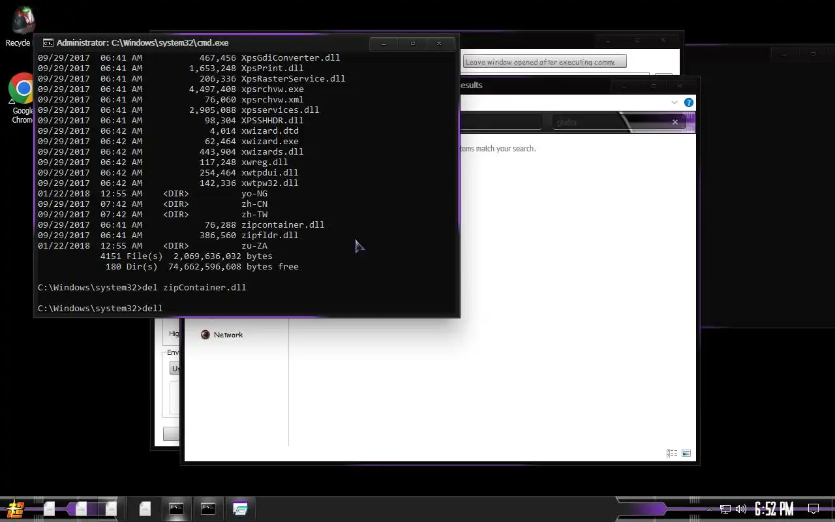
Task: Close the search results window
Action: tap(680, 85)
